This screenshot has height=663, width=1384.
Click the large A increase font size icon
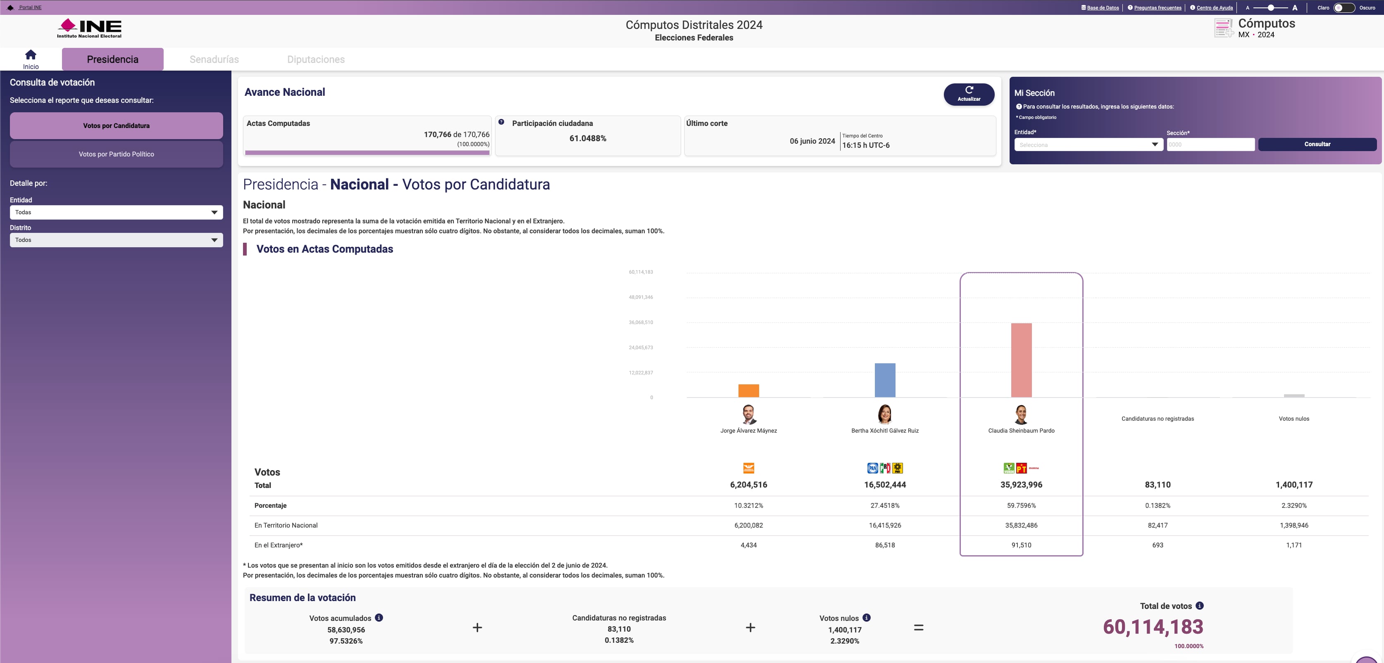click(x=1295, y=7)
